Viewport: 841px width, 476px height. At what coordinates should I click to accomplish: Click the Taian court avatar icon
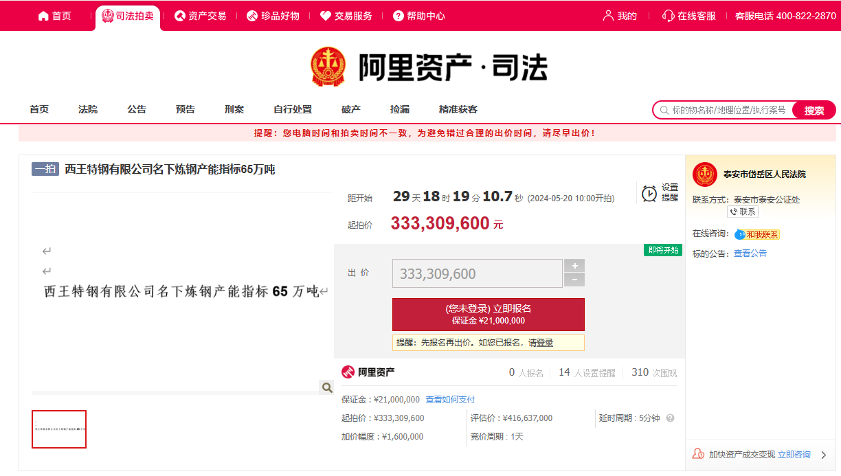[x=705, y=174]
